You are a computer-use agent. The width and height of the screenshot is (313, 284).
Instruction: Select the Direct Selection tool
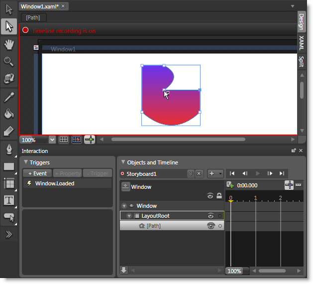click(x=9, y=26)
